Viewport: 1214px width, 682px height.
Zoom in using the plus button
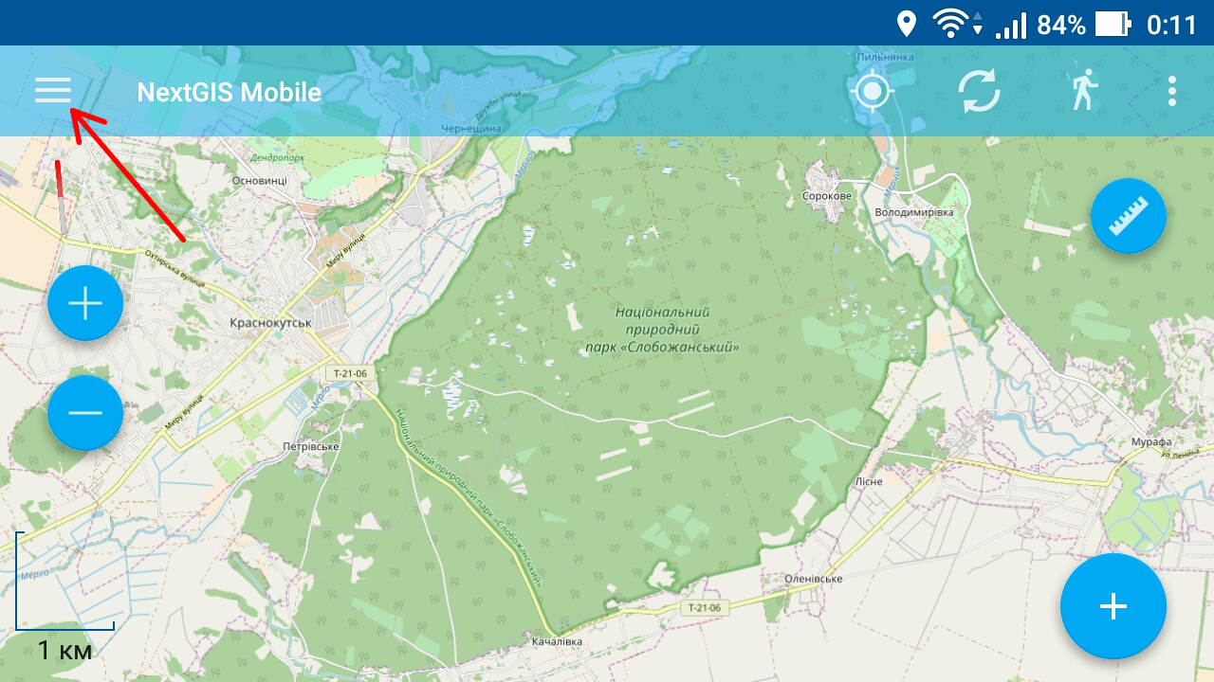(x=85, y=303)
